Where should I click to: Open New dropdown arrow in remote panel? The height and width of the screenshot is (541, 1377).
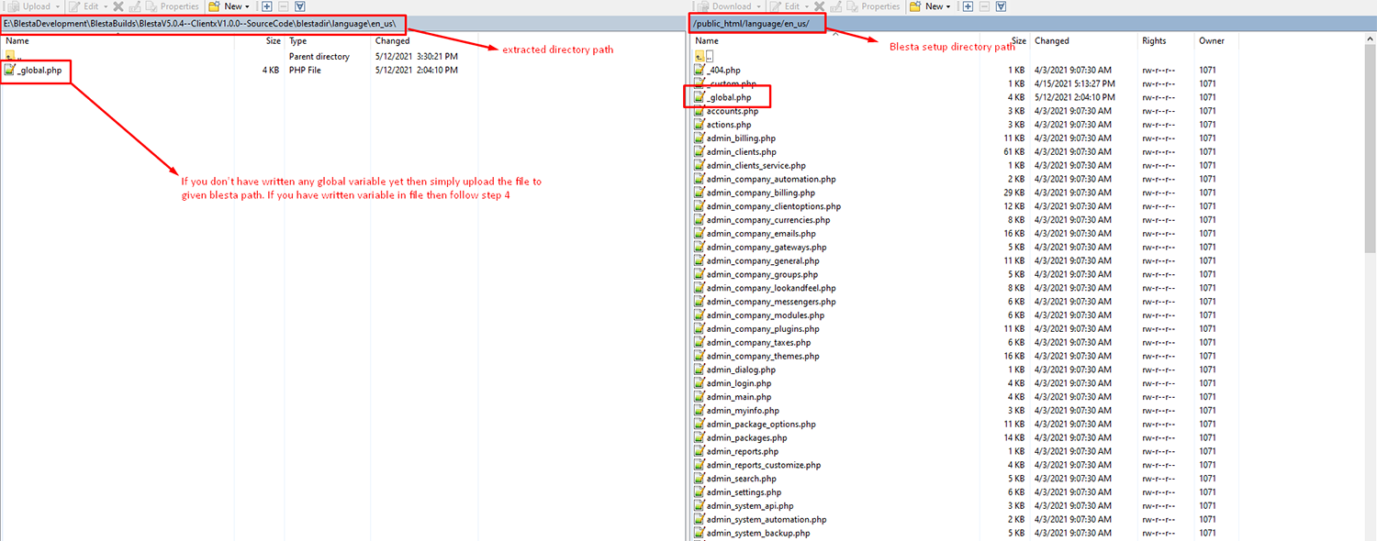click(x=948, y=6)
